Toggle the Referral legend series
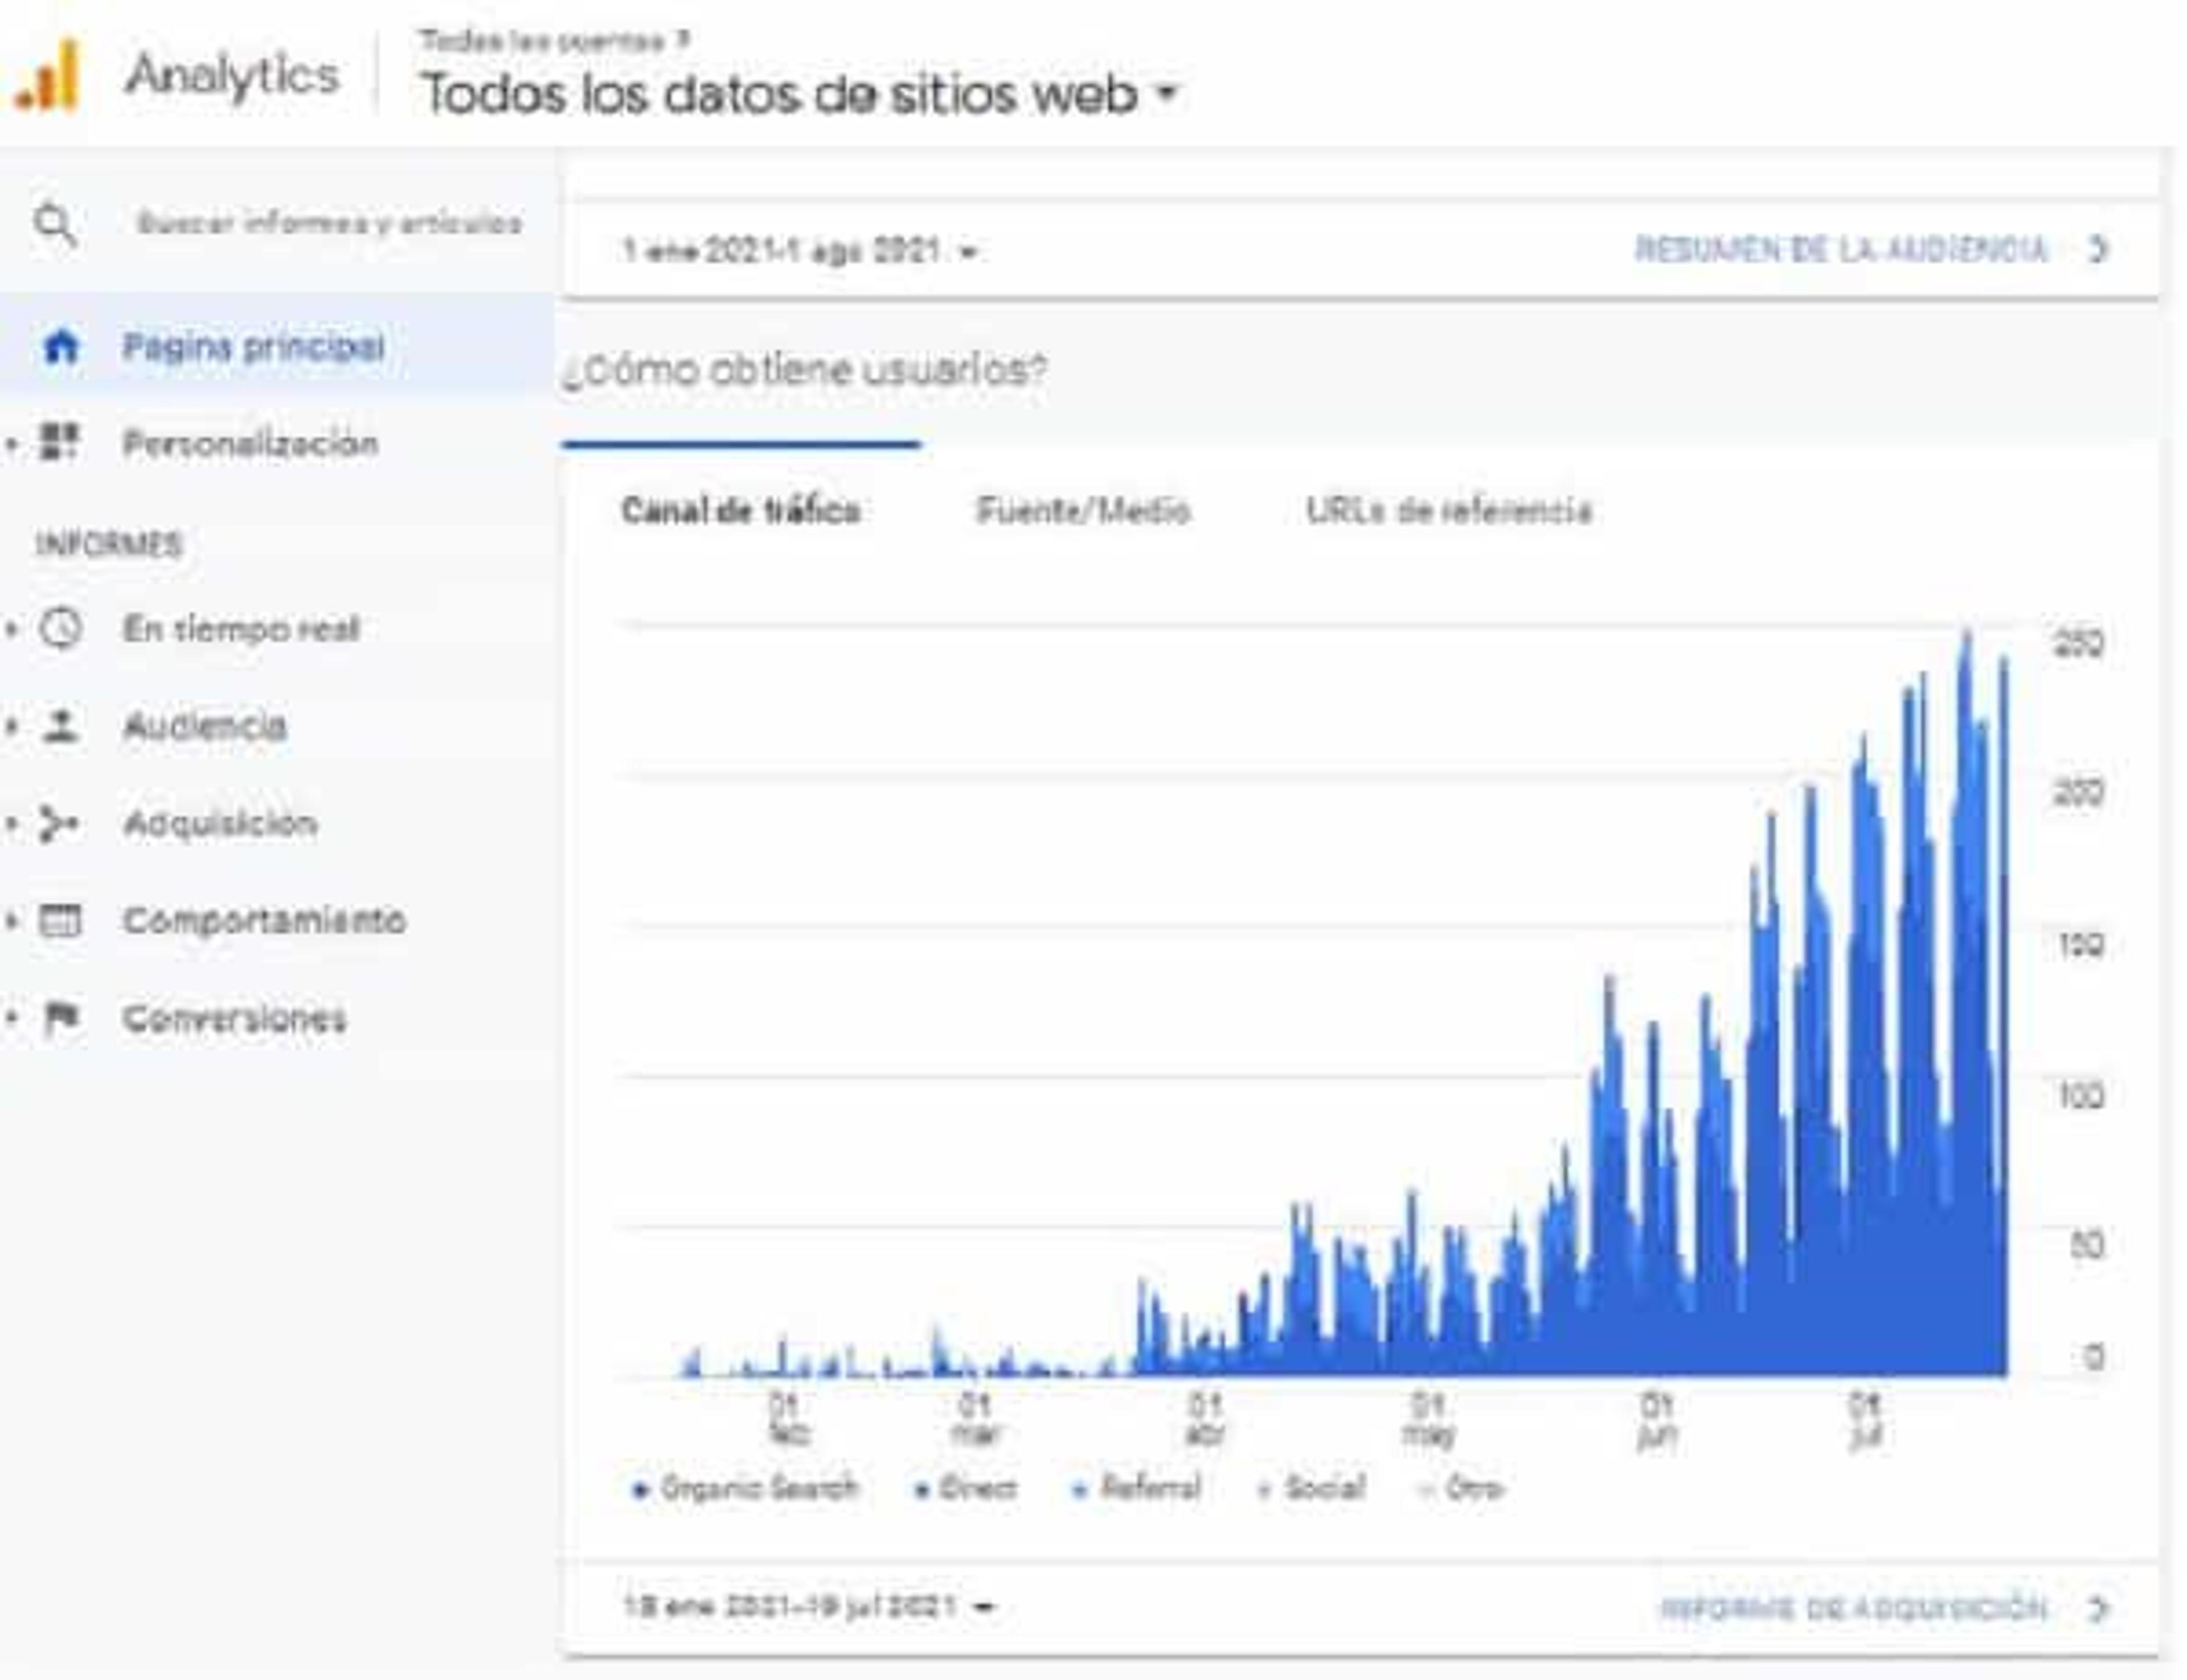 [1137, 1489]
